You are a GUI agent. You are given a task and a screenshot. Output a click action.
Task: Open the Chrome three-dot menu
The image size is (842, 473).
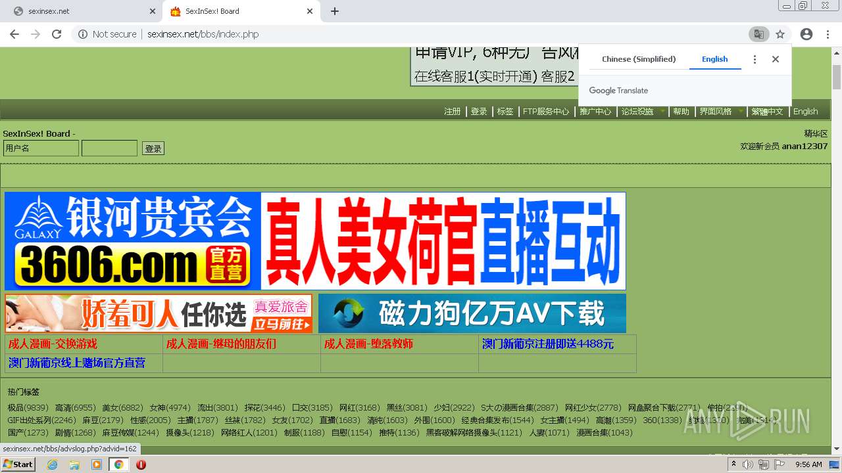point(828,34)
